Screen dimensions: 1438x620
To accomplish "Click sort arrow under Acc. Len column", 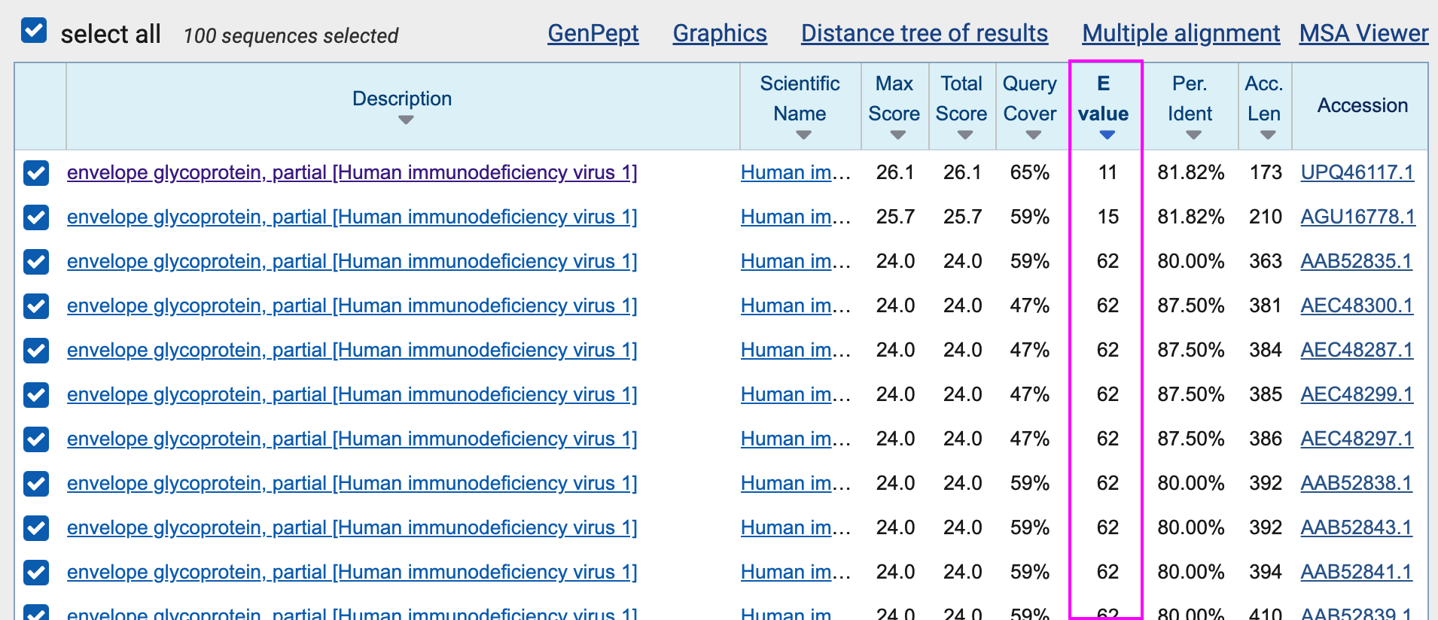I will coord(1267,135).
